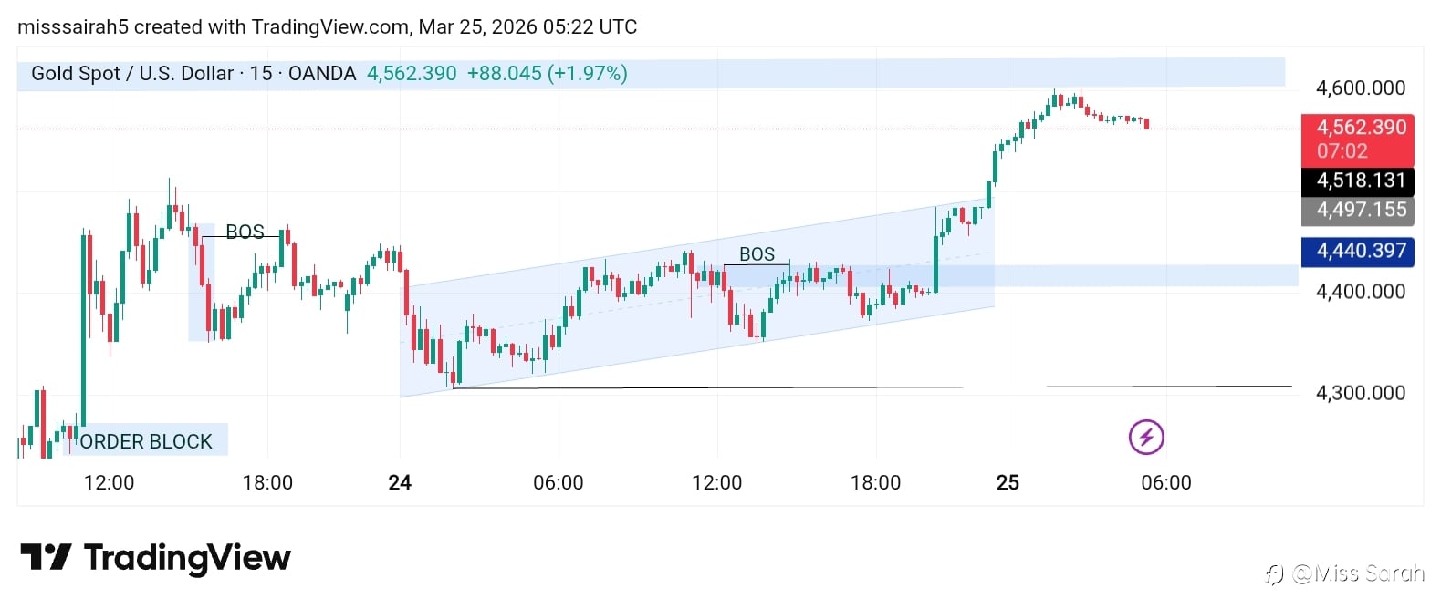
Task: Click the watermark icon beside @Miss Sarah
Action: point(1276,574)
